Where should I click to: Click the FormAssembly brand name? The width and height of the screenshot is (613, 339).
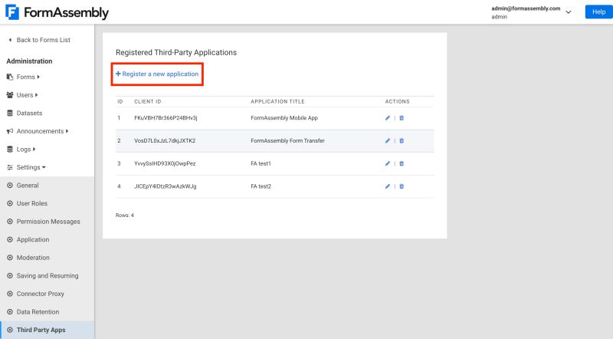[66, 12]
